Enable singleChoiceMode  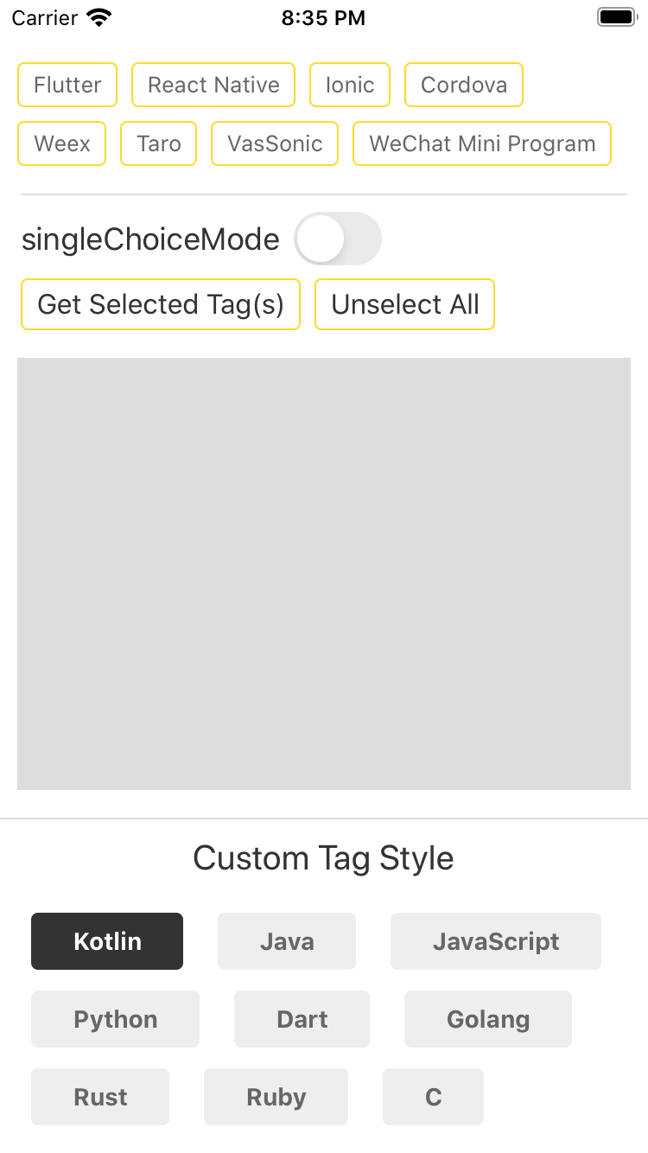click(x=338, y=239)
